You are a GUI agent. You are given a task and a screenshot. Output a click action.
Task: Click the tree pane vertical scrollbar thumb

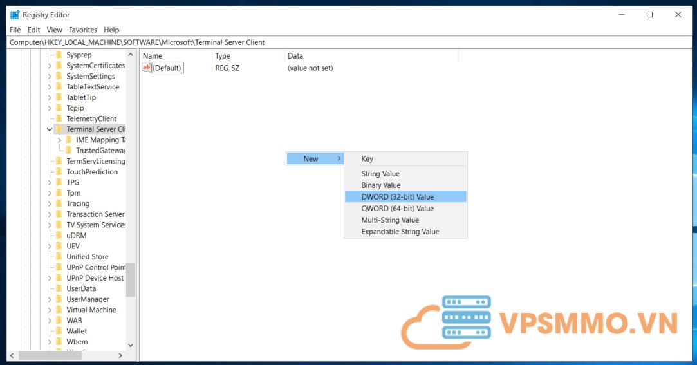(131, 280)
